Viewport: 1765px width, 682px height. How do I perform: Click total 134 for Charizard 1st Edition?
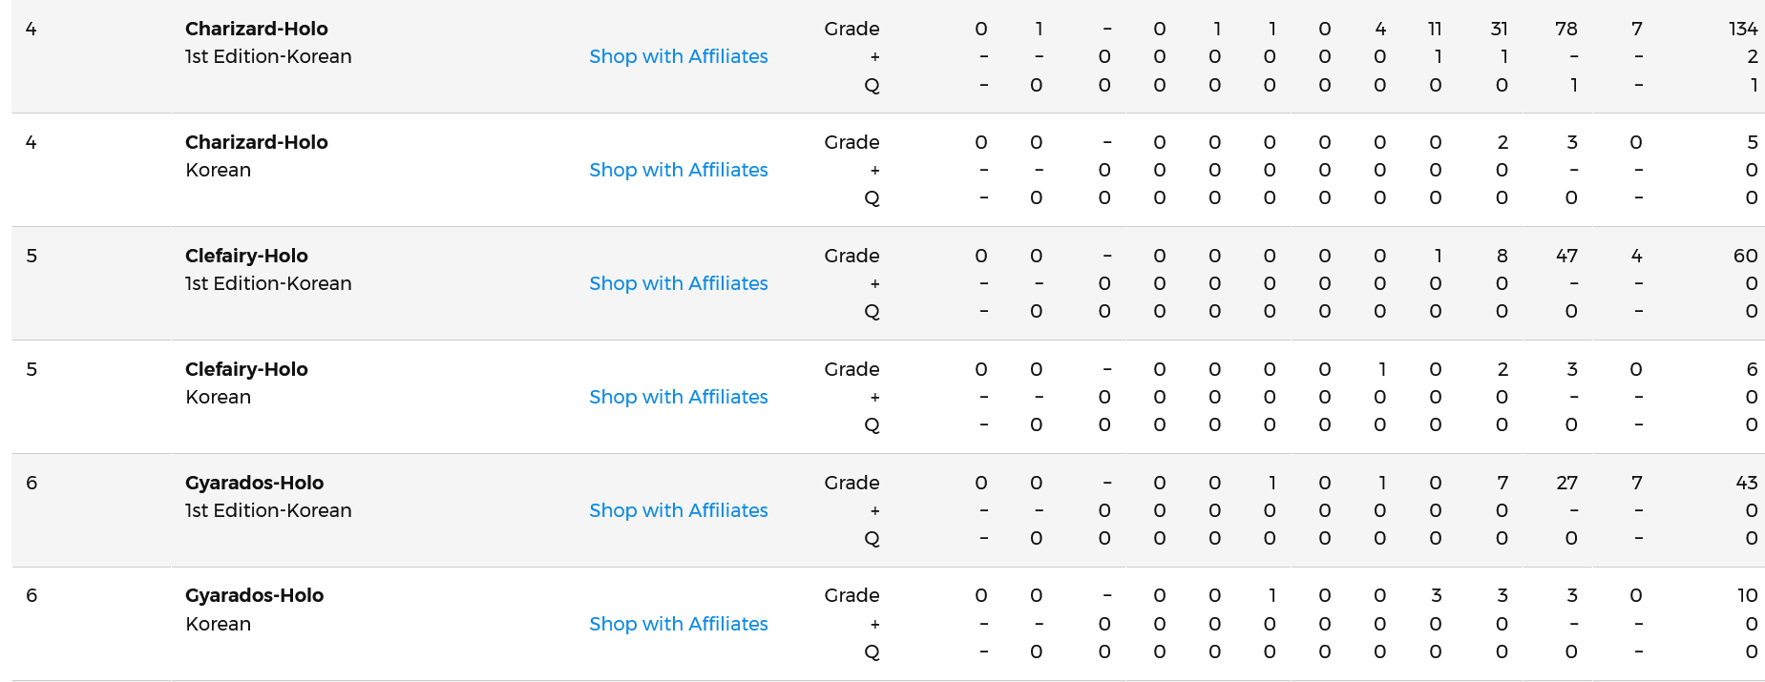1742,29
